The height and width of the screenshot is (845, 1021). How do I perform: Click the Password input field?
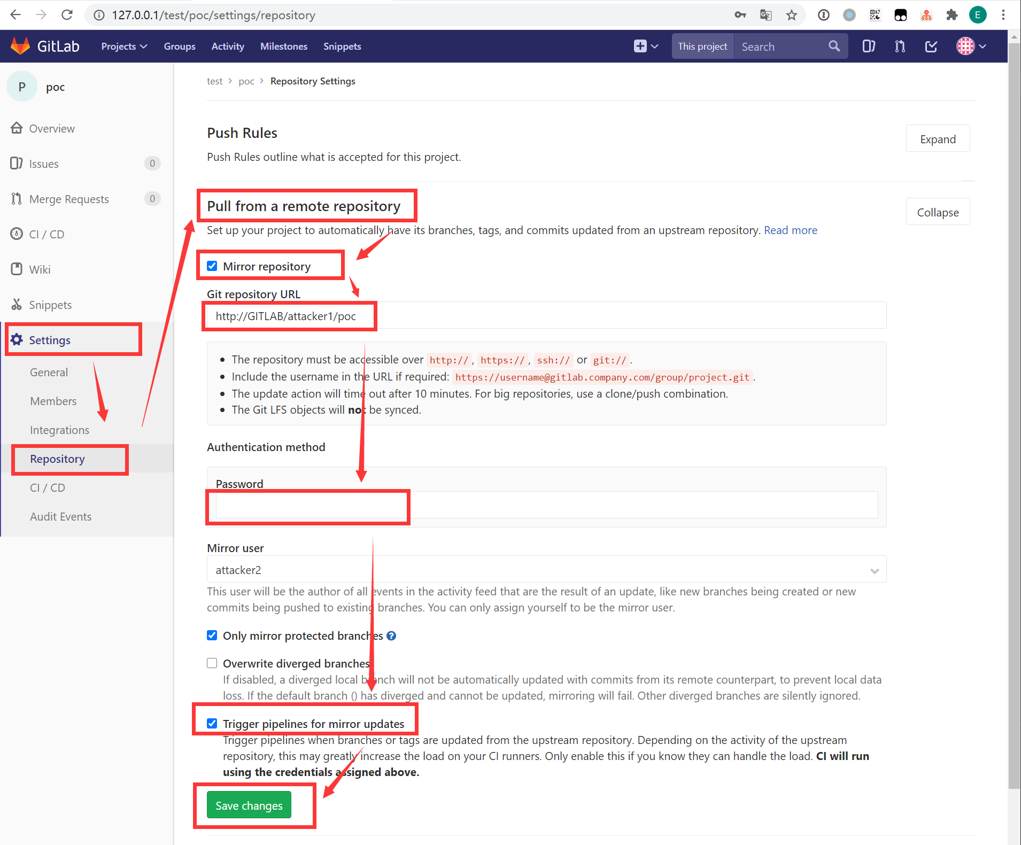(546, 505)
